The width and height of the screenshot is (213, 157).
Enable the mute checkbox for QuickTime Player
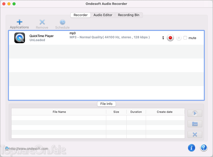click(185, 38)
